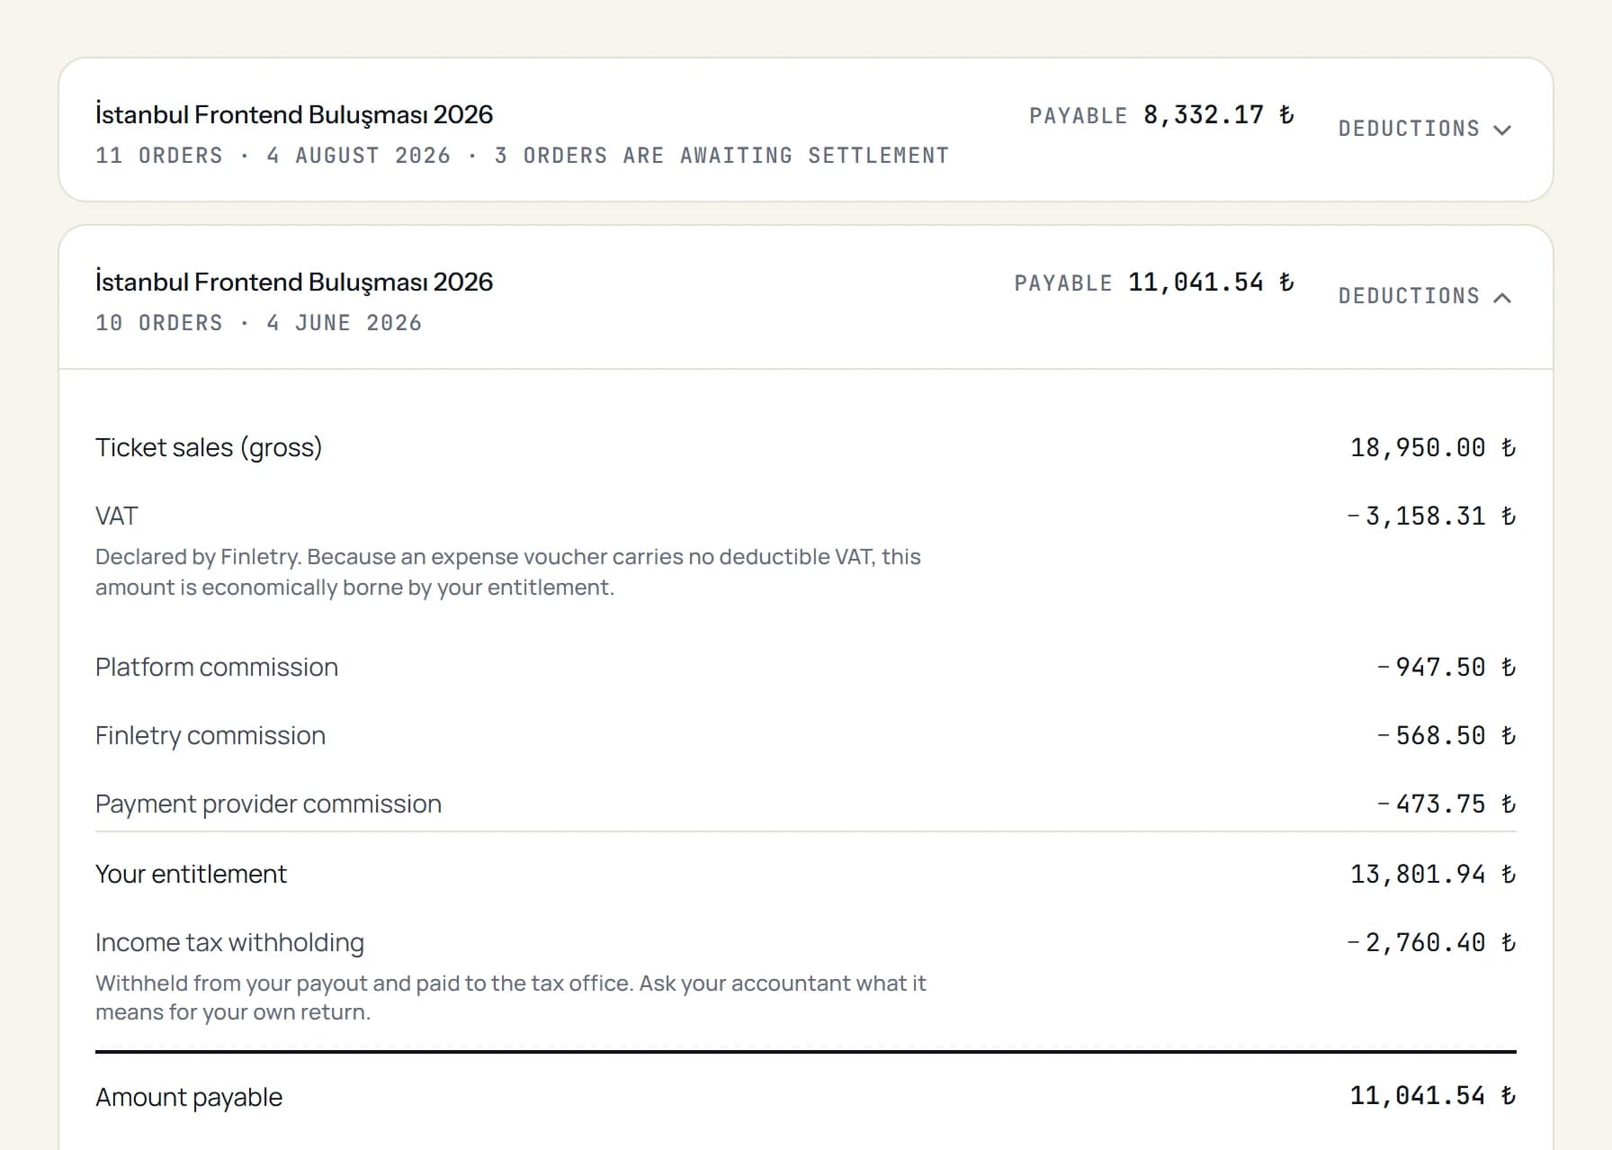The width and height of the screenshot is (1612, 1150).
Task: Click the '11 orders · 4 August 2026' subtitle line
Action: click(x=523, y=156)
